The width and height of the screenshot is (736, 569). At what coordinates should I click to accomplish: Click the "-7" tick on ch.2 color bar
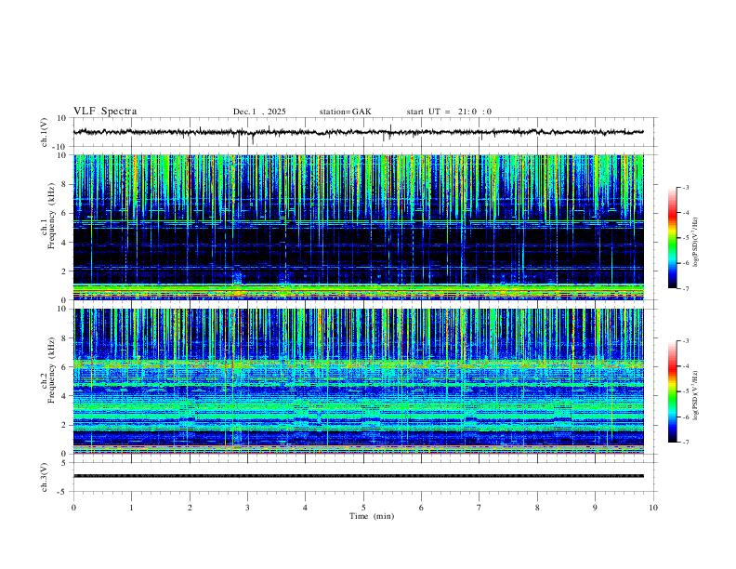(x=686, y=442)
